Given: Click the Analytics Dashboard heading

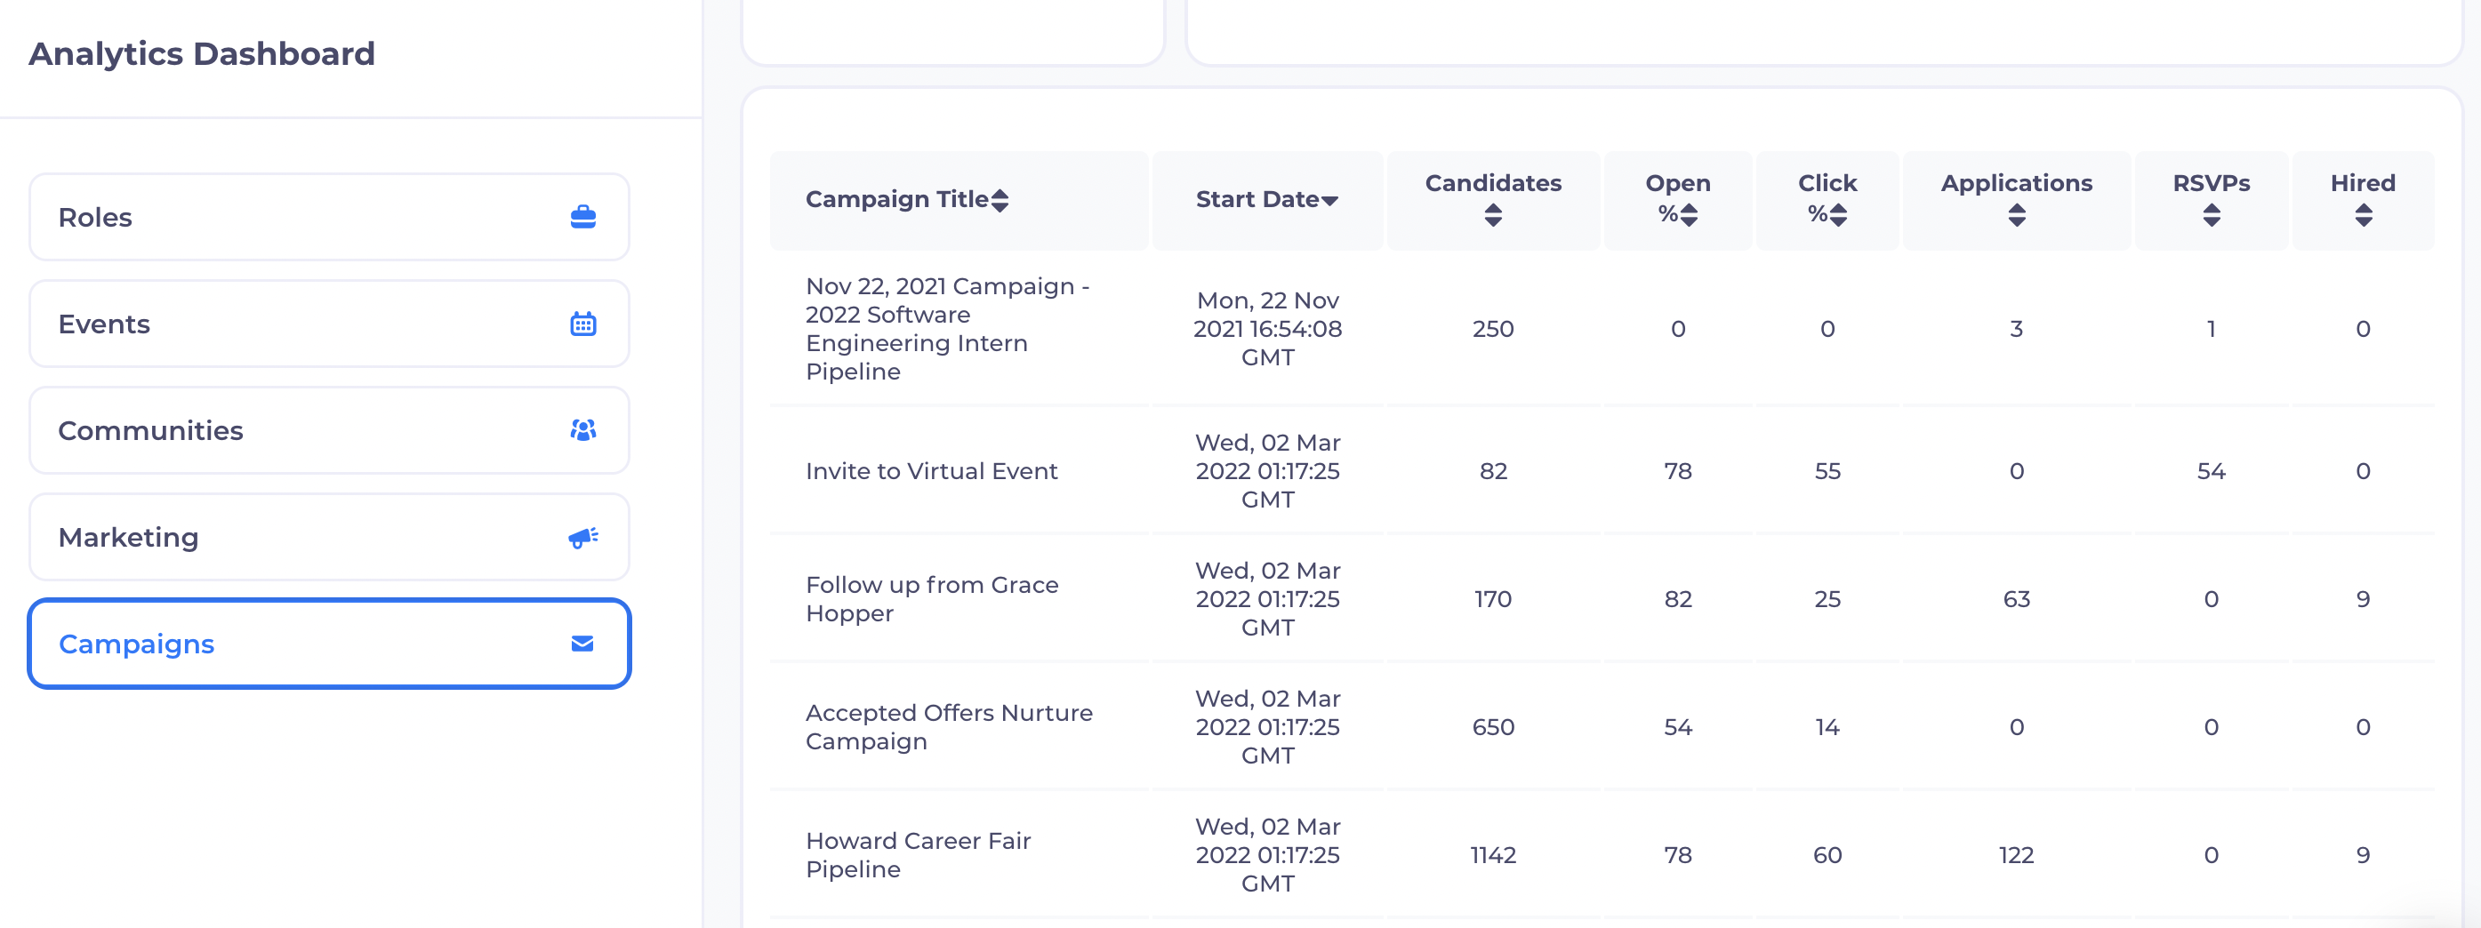Looking at the screenshot, I should (201, 54).
